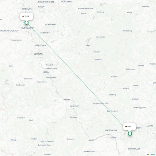The image size is (156, 156).
Task: Click the COLOGNE city label
Action: (38, 54)
